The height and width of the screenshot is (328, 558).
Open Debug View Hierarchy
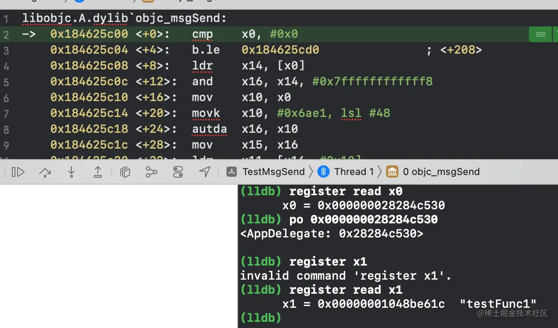(x=125, y=172)
